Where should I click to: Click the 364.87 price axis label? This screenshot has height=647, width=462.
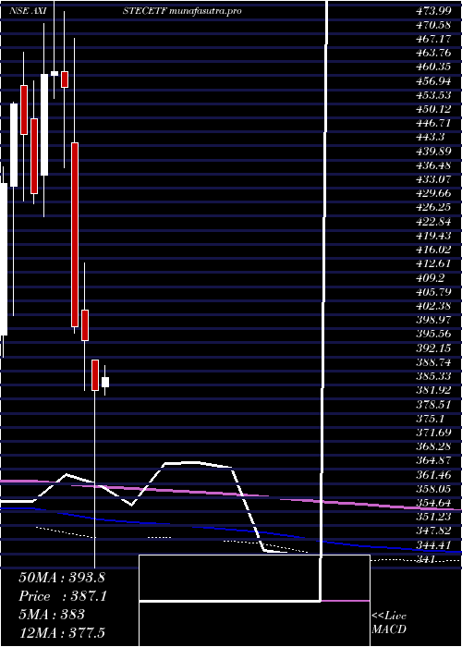pos(432,461)
